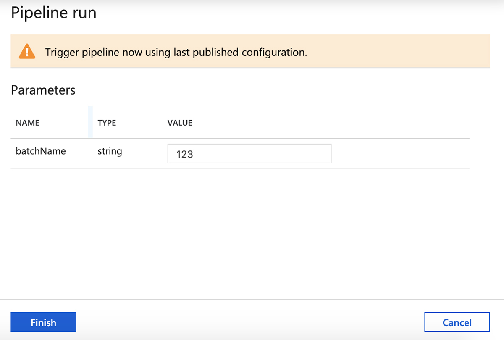Focus the batchName value input field
The image size is (504, 340).
(249, 154)
